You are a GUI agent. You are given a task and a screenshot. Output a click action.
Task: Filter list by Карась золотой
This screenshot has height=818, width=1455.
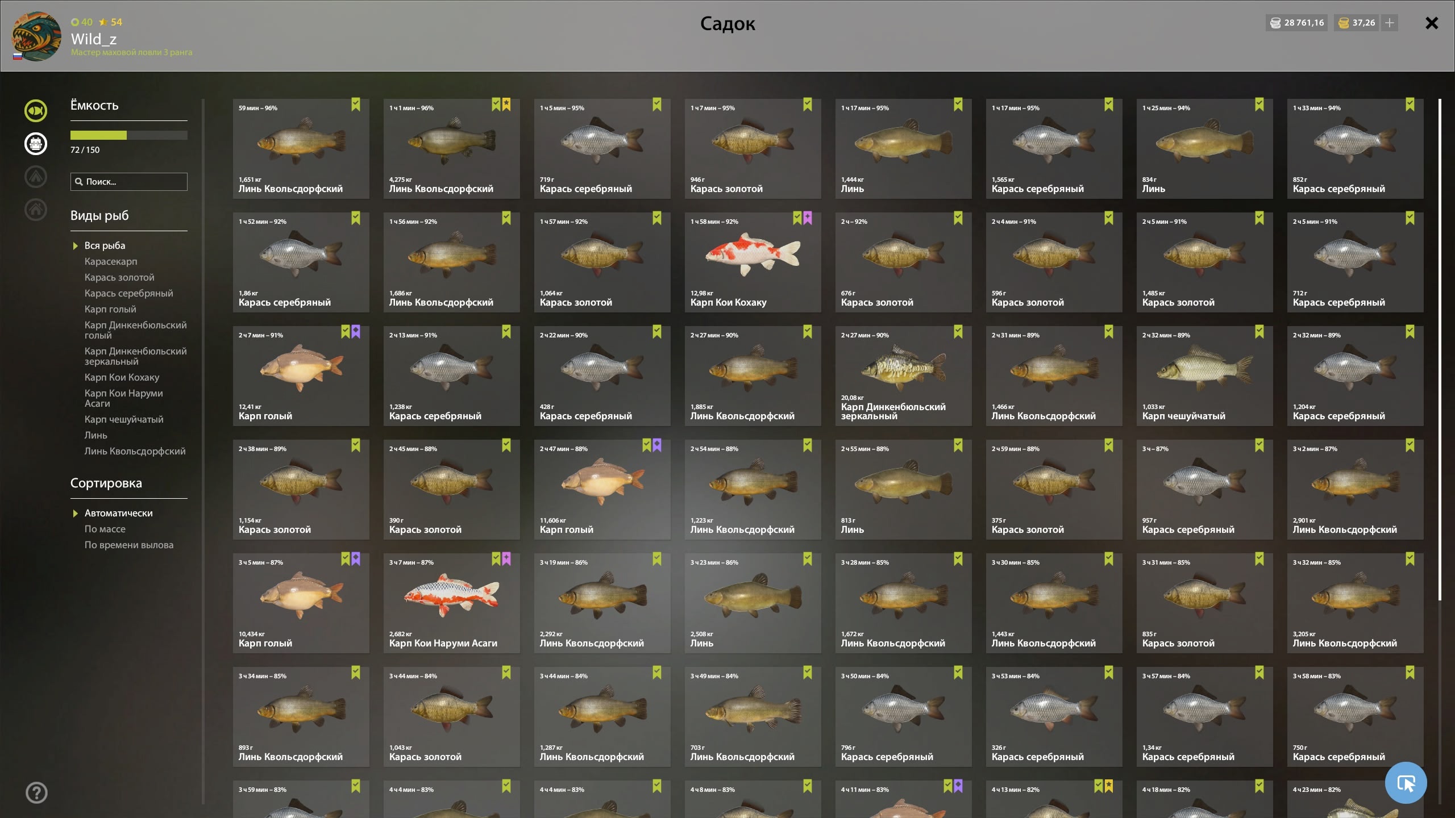pyautogui.click(x=119, y=277)
